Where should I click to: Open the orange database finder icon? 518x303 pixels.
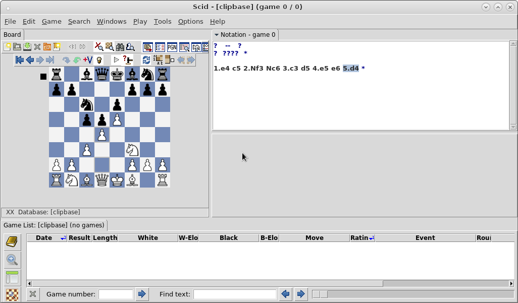[x=47, y=47]
